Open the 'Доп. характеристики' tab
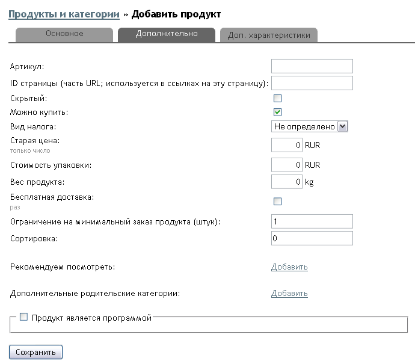This screenshot has width=415, height=364. click(269, 35)
